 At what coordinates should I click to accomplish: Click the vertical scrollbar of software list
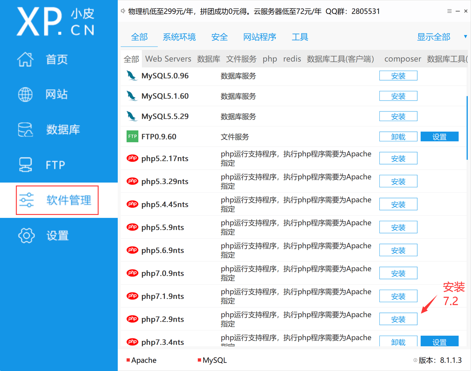[467, 128]
